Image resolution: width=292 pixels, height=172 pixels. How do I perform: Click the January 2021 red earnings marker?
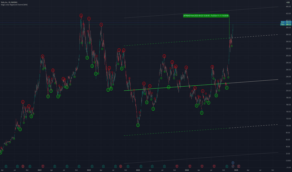tap(43, 166)
